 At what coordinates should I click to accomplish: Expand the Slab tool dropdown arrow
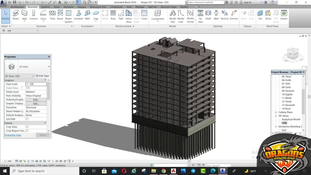click(96, 21)
